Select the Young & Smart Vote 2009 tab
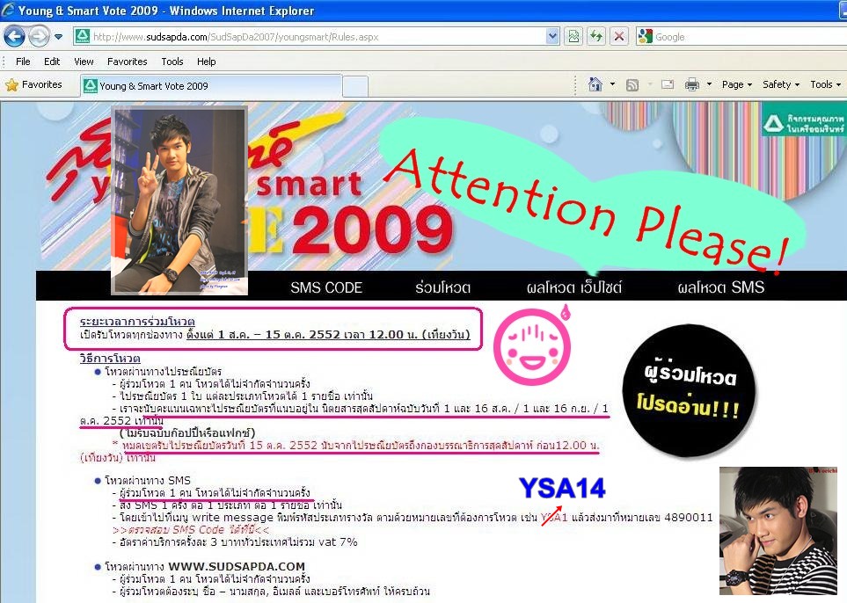This screenshot has width=847, height=603. pyautogui.click(x=211, y=86)
